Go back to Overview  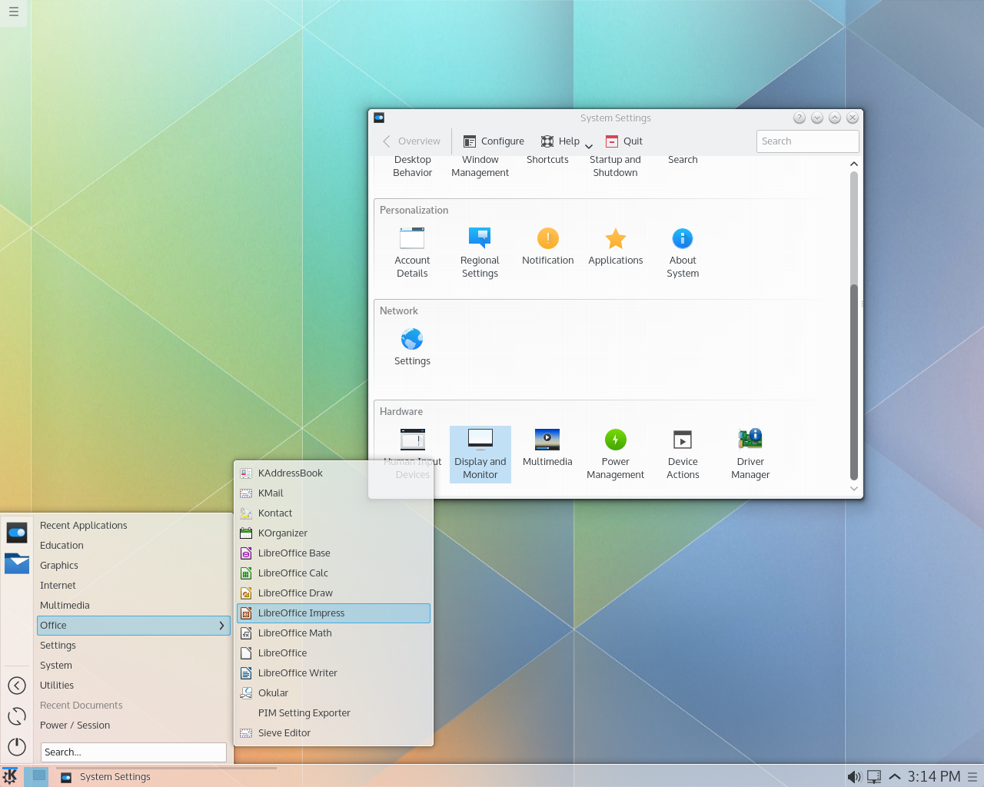coord(411,141)
